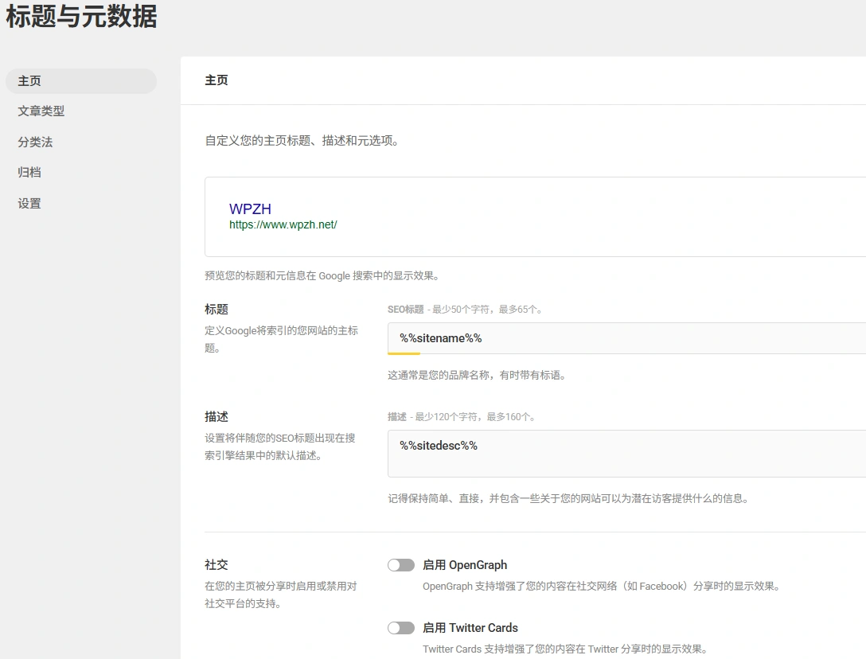Click the 启用 Twitter Cards label text
Image resolution: width=866 pixels, height=659 pixels.
pos(470,628)
